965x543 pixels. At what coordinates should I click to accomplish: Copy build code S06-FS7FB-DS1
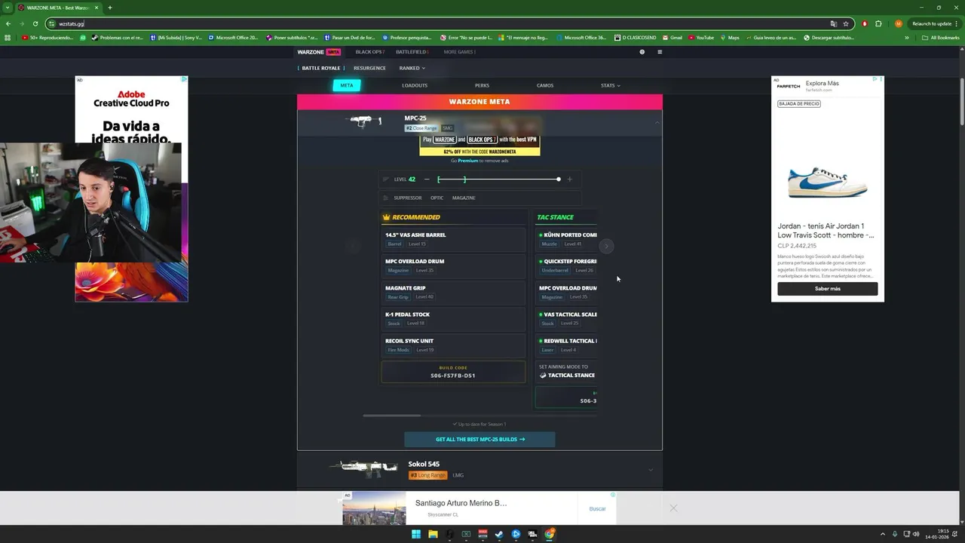[x=453, y=372]
